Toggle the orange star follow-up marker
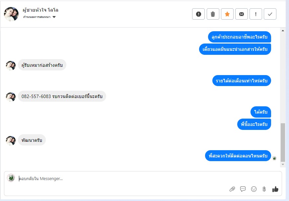This screenshot has height=201, width=289. pos(227,14)
